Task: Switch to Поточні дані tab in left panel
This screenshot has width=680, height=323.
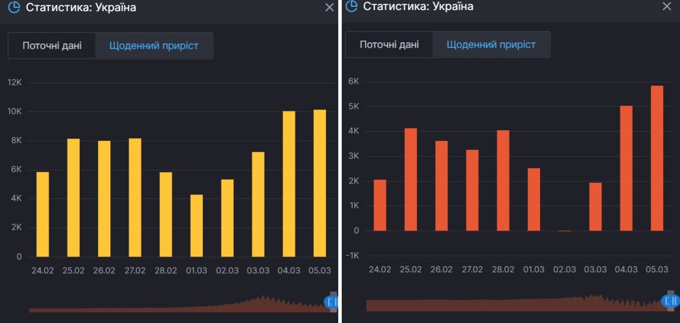Action: click(x=52, y=45)
